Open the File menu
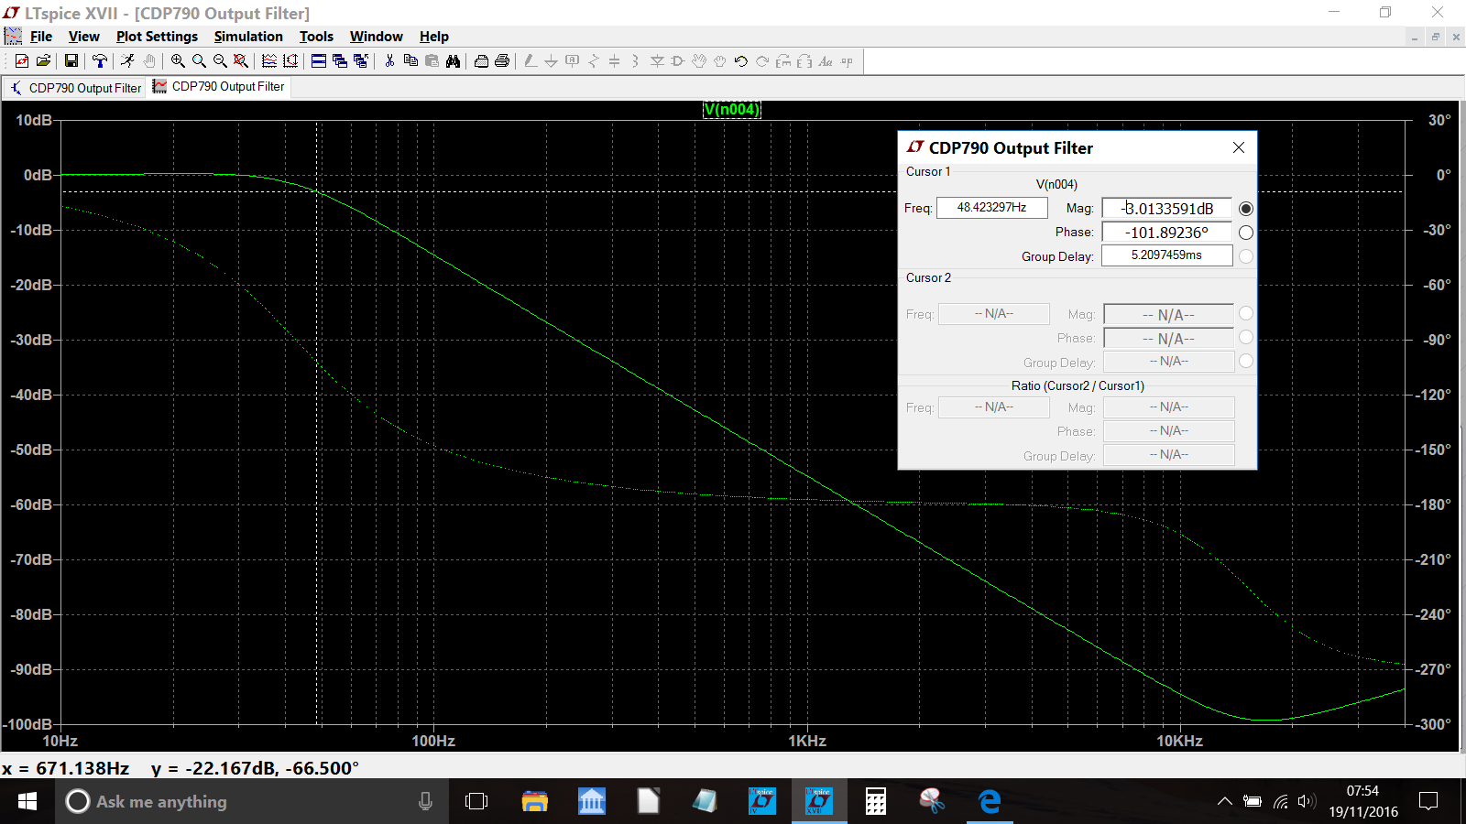 (41, 37)
